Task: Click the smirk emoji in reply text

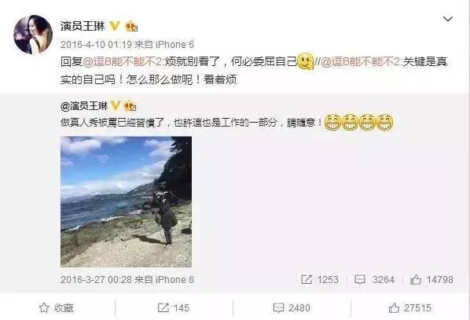Action: tap(305, 61)
